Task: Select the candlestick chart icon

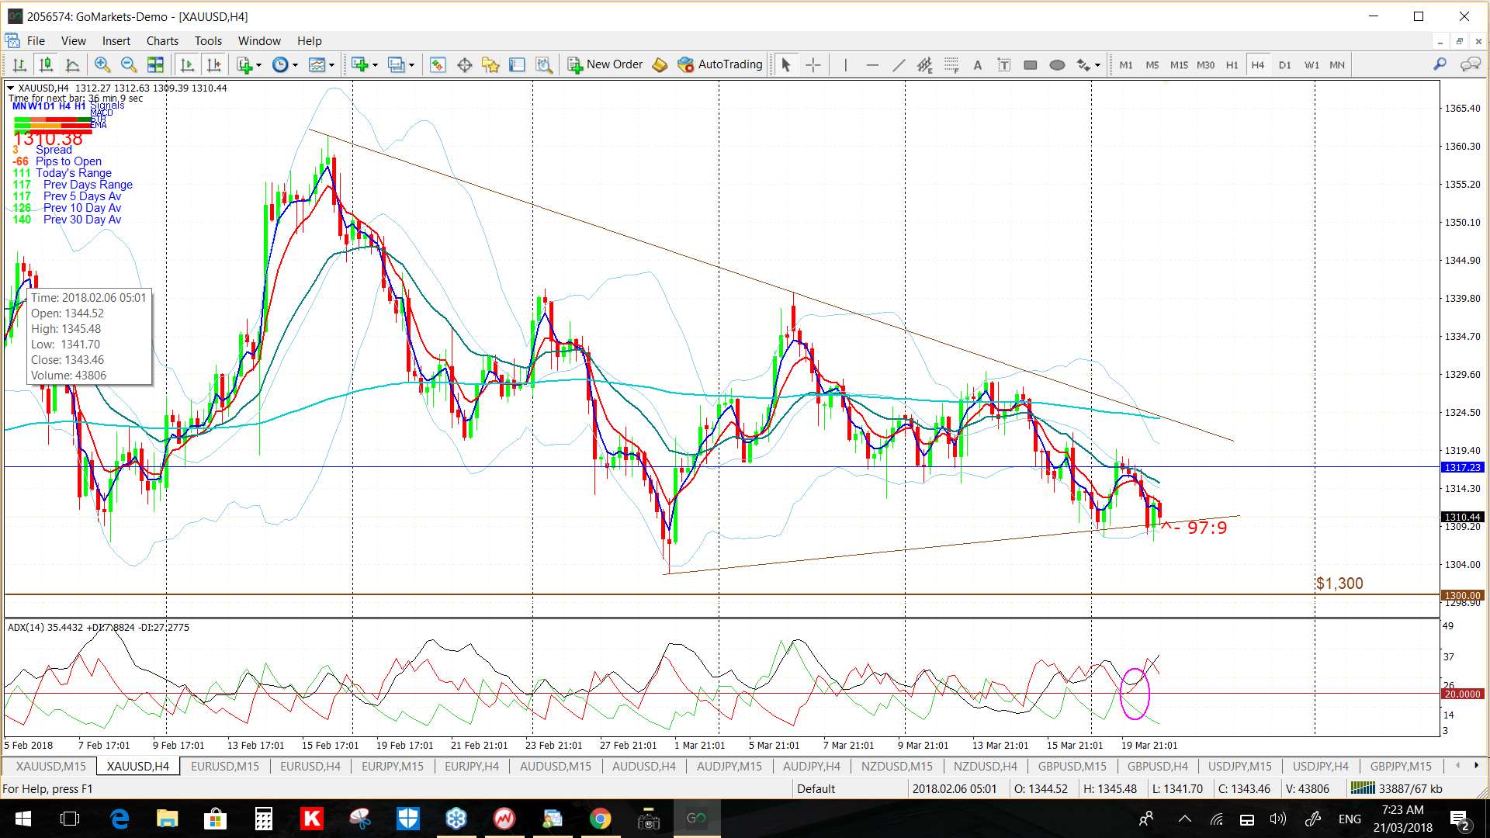Action: (46, 65)
